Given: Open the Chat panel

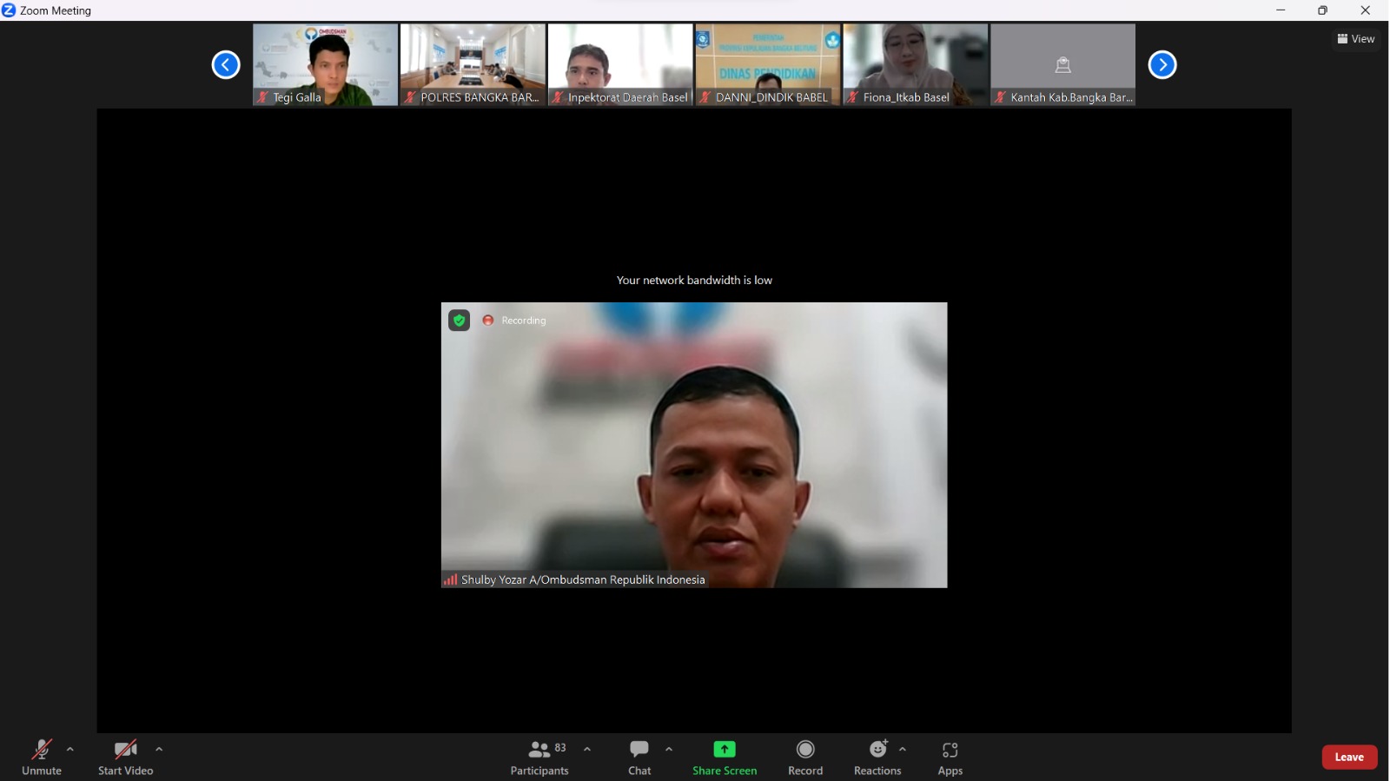Looking at the screenshot, I should click(639, 758).
